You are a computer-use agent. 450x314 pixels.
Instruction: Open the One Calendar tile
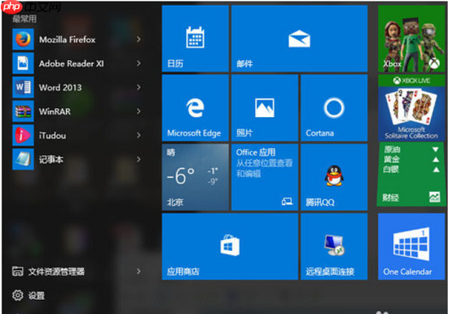click(412, 247)
